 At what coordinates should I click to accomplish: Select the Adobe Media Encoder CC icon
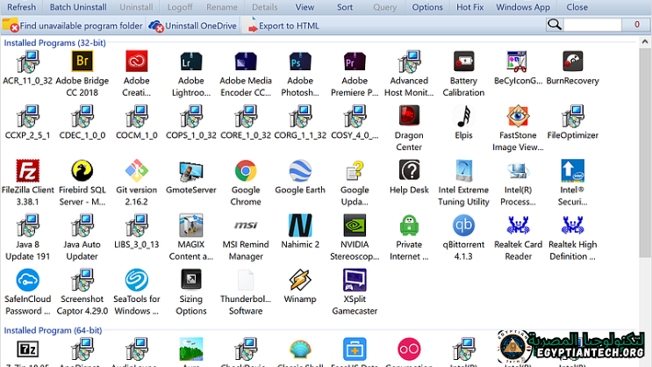point(246,61)
